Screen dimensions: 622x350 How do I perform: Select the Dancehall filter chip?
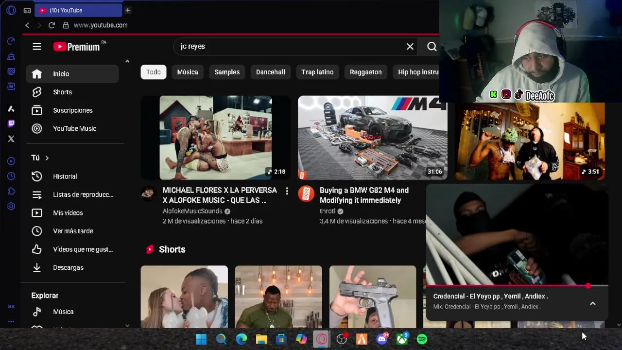[x=271, y=72]
